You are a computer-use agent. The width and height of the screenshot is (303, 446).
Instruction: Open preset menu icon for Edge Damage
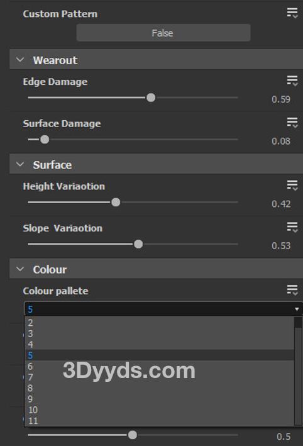(x=292, y=81)
